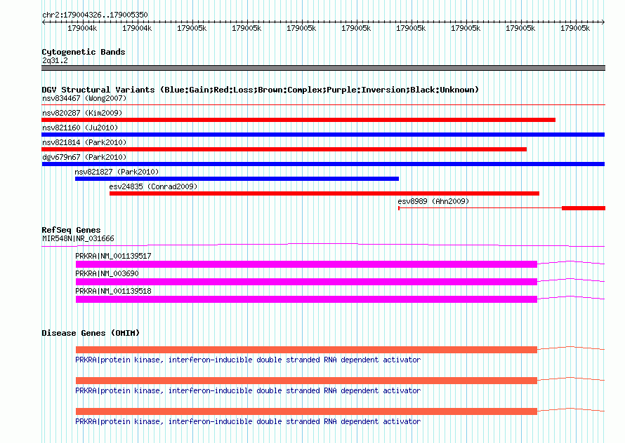Open variant esv24835 (Conrad2009) label

tap(154, 186)
